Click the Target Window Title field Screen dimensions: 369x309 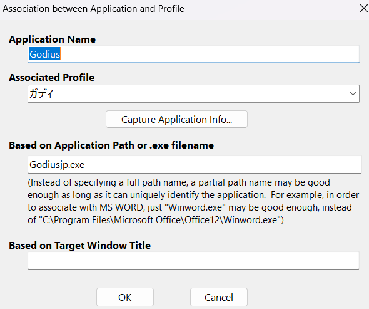point(193,260)
